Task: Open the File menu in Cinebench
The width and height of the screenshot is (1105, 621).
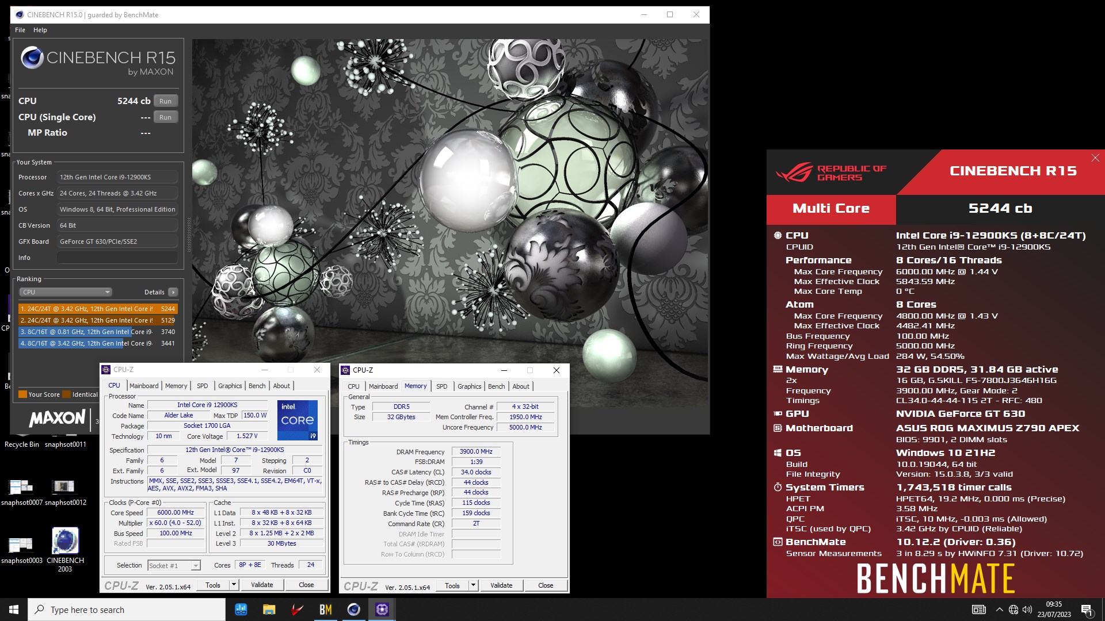Action: coord(20,30)
